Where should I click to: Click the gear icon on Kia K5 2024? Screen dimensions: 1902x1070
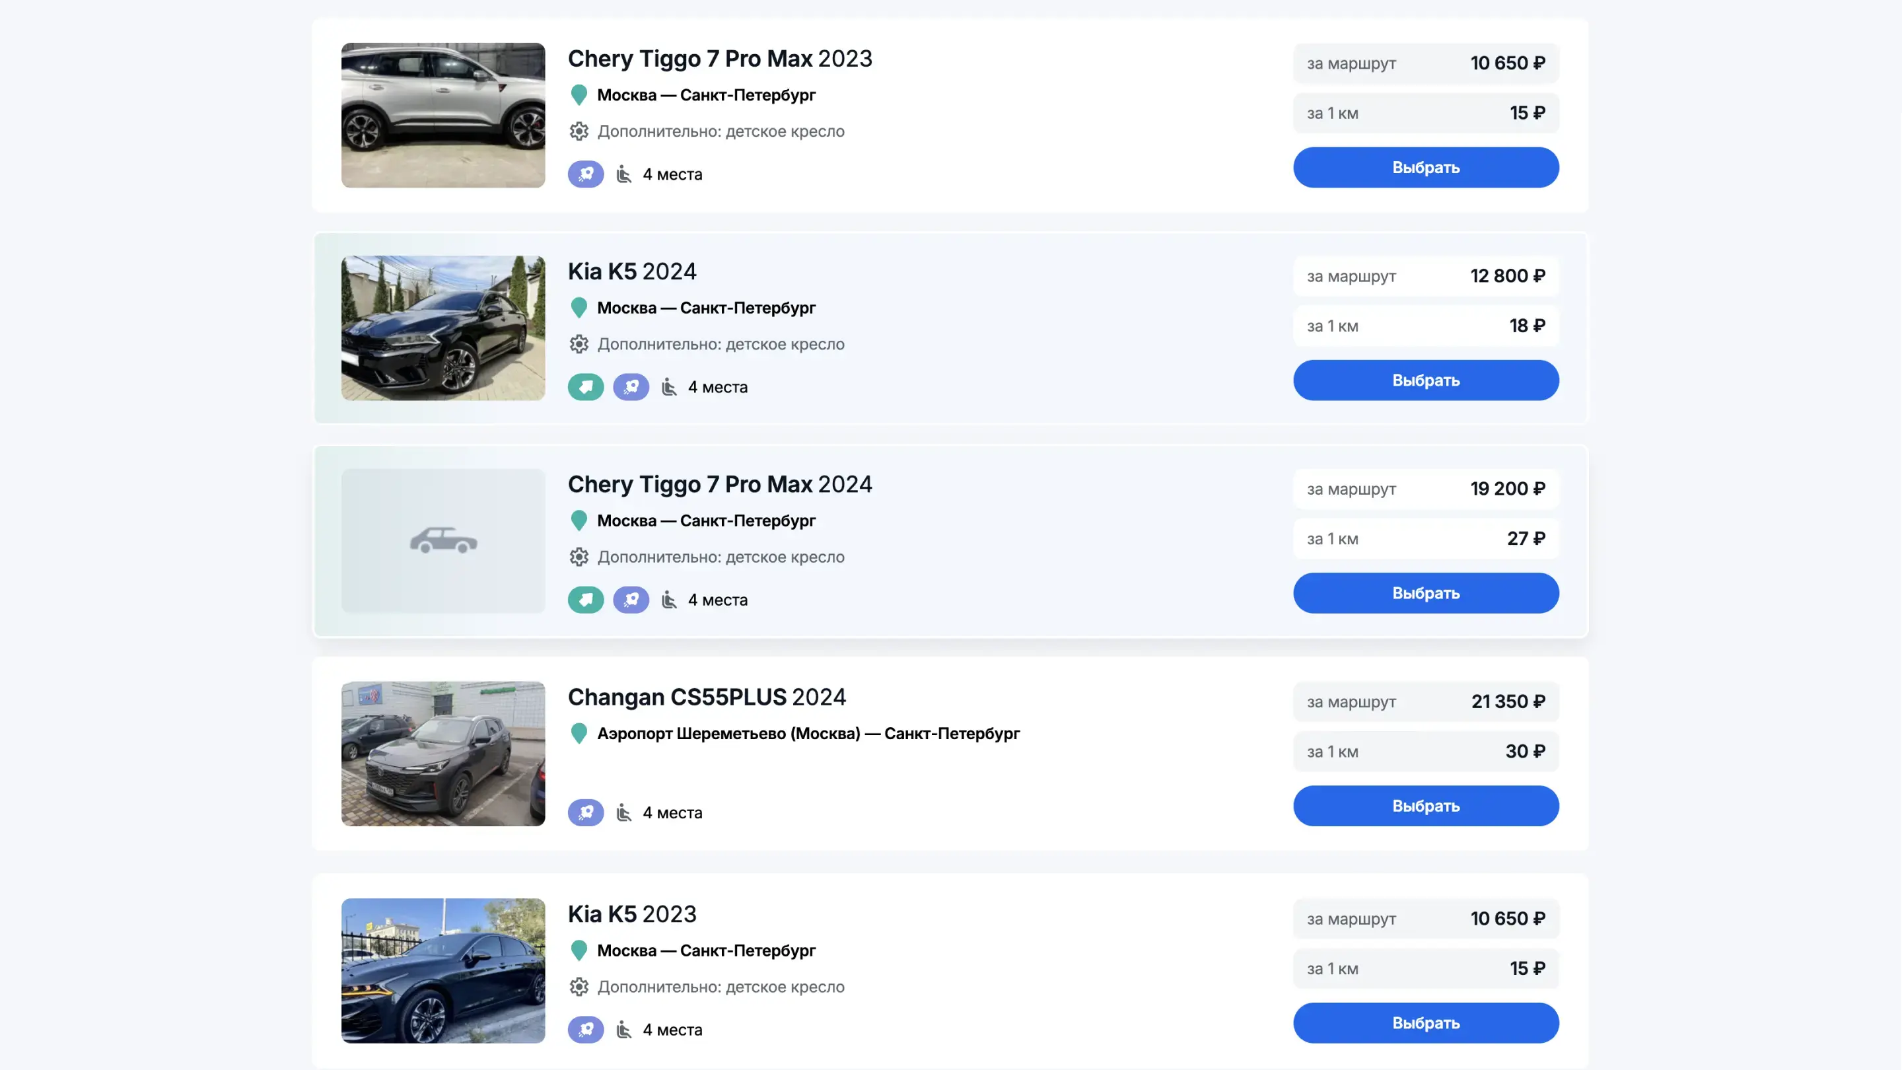(x=579, y=344)
